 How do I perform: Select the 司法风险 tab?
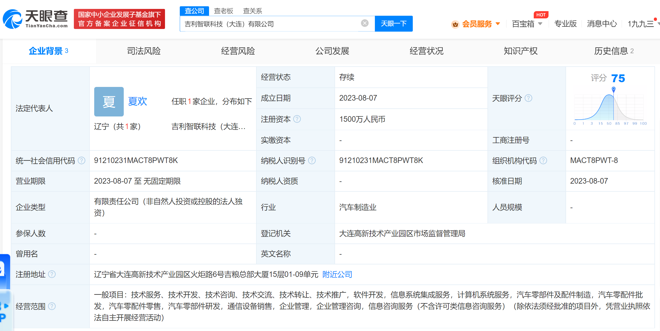[144, 51]
